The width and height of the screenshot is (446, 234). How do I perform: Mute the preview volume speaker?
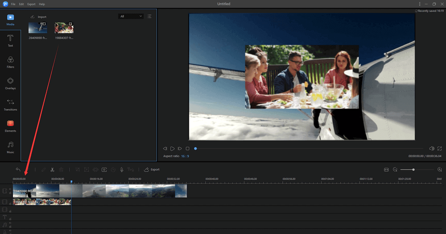pos(431,149)
